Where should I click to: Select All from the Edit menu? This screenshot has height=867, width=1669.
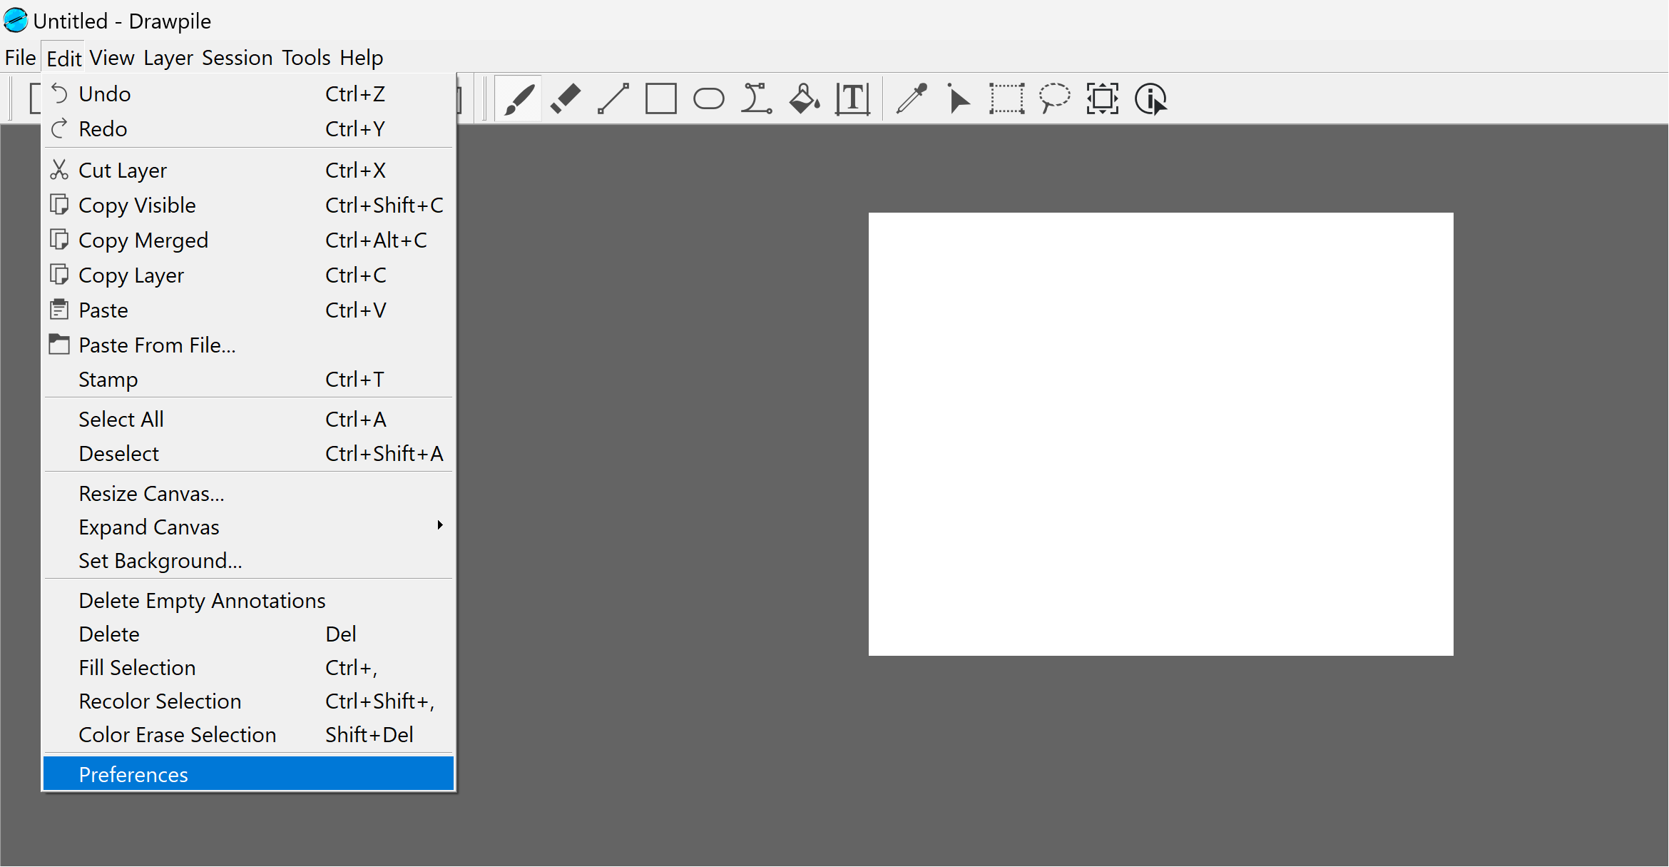pyautogui.click(x=121, y=419)
